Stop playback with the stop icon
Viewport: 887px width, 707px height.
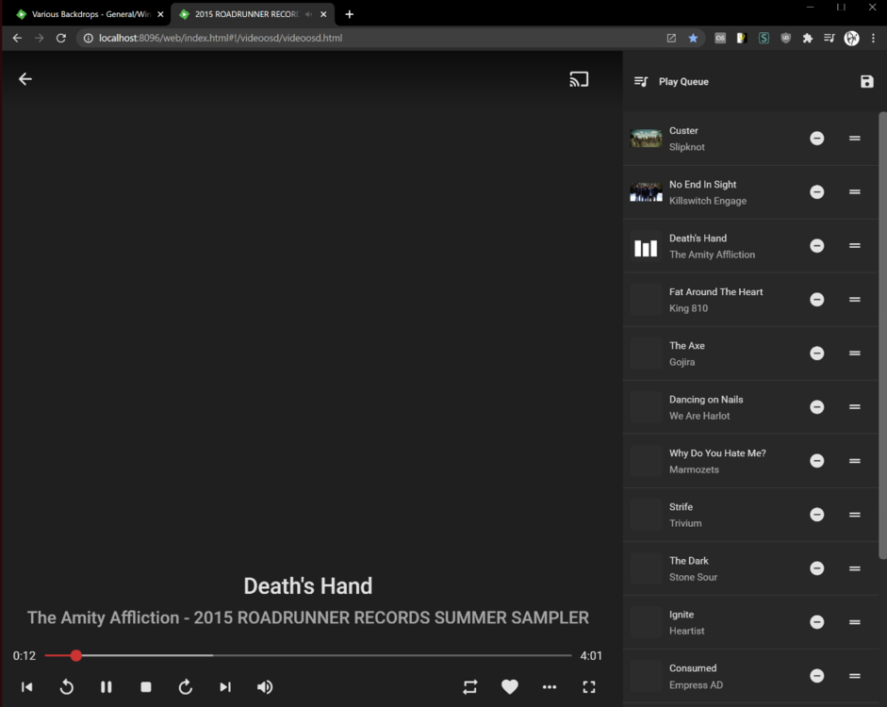pyautogui.click(x=146, y=686)
